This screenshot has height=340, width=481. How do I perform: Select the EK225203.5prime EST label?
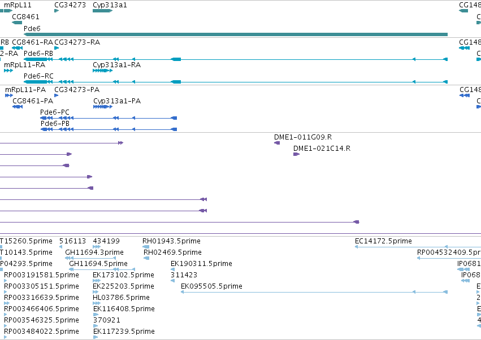coord(123,286)
